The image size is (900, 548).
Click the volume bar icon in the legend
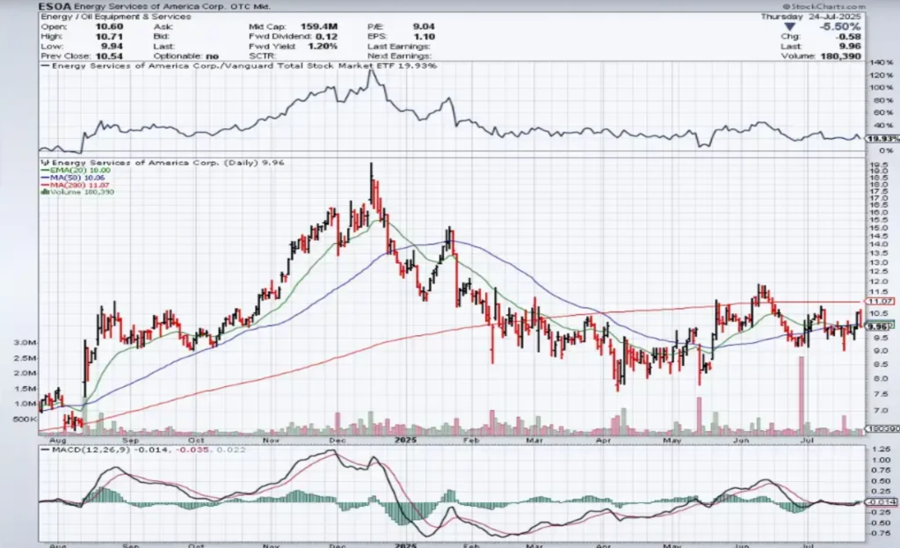click(44, 192)
